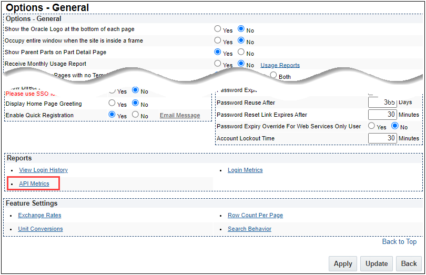Select Yes for Display Home Page Greeting
Screen dimensions: 426x275
point(112,103)
